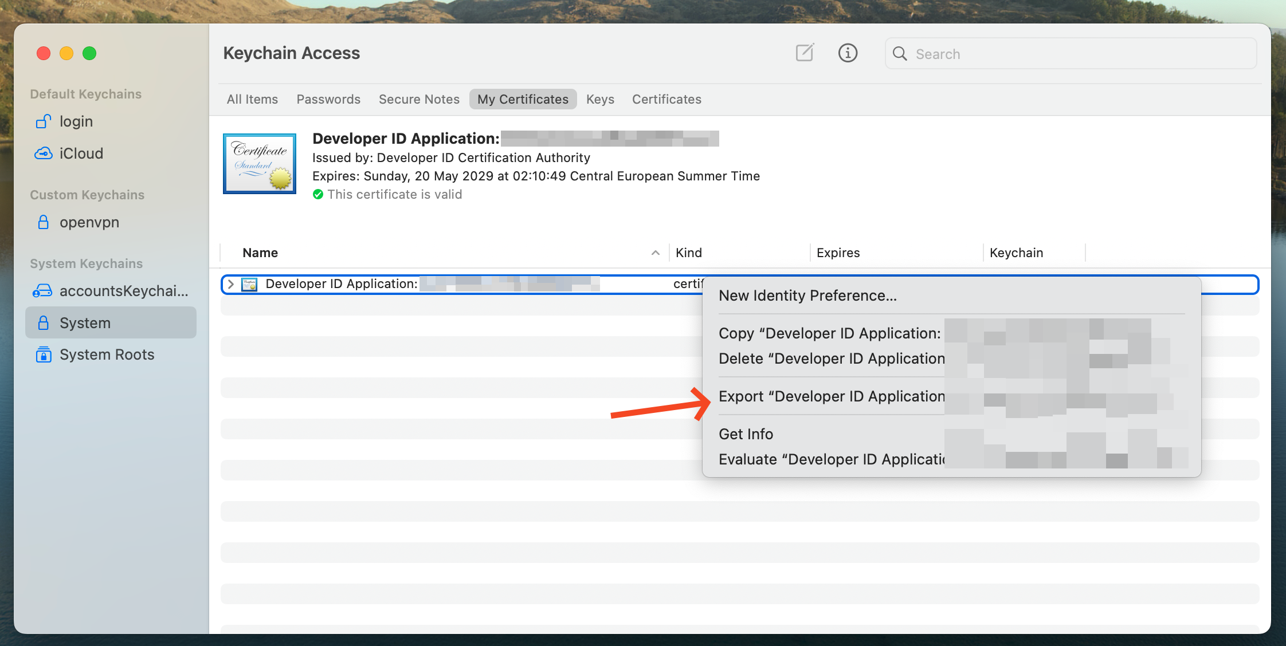Open the info icon in toolbar
Screen dimensions: 1286x646
click(848, 53)
